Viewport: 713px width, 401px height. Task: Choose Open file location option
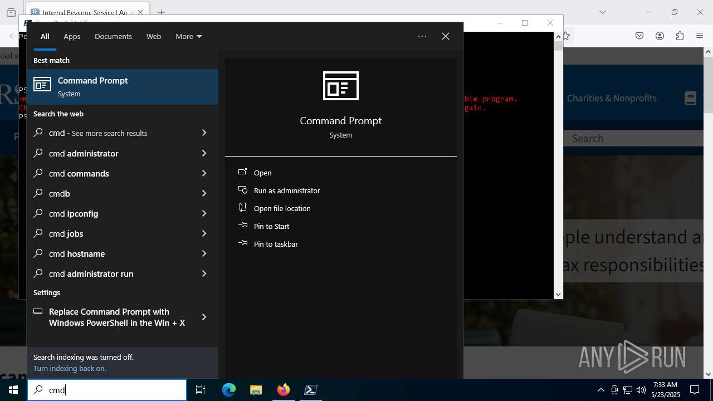[282, 208]
